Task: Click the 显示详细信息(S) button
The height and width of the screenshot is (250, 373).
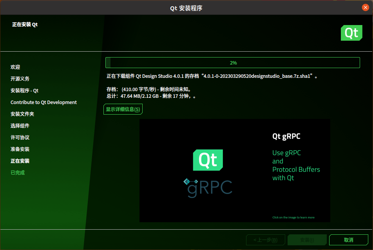Action: coord(123,109)
